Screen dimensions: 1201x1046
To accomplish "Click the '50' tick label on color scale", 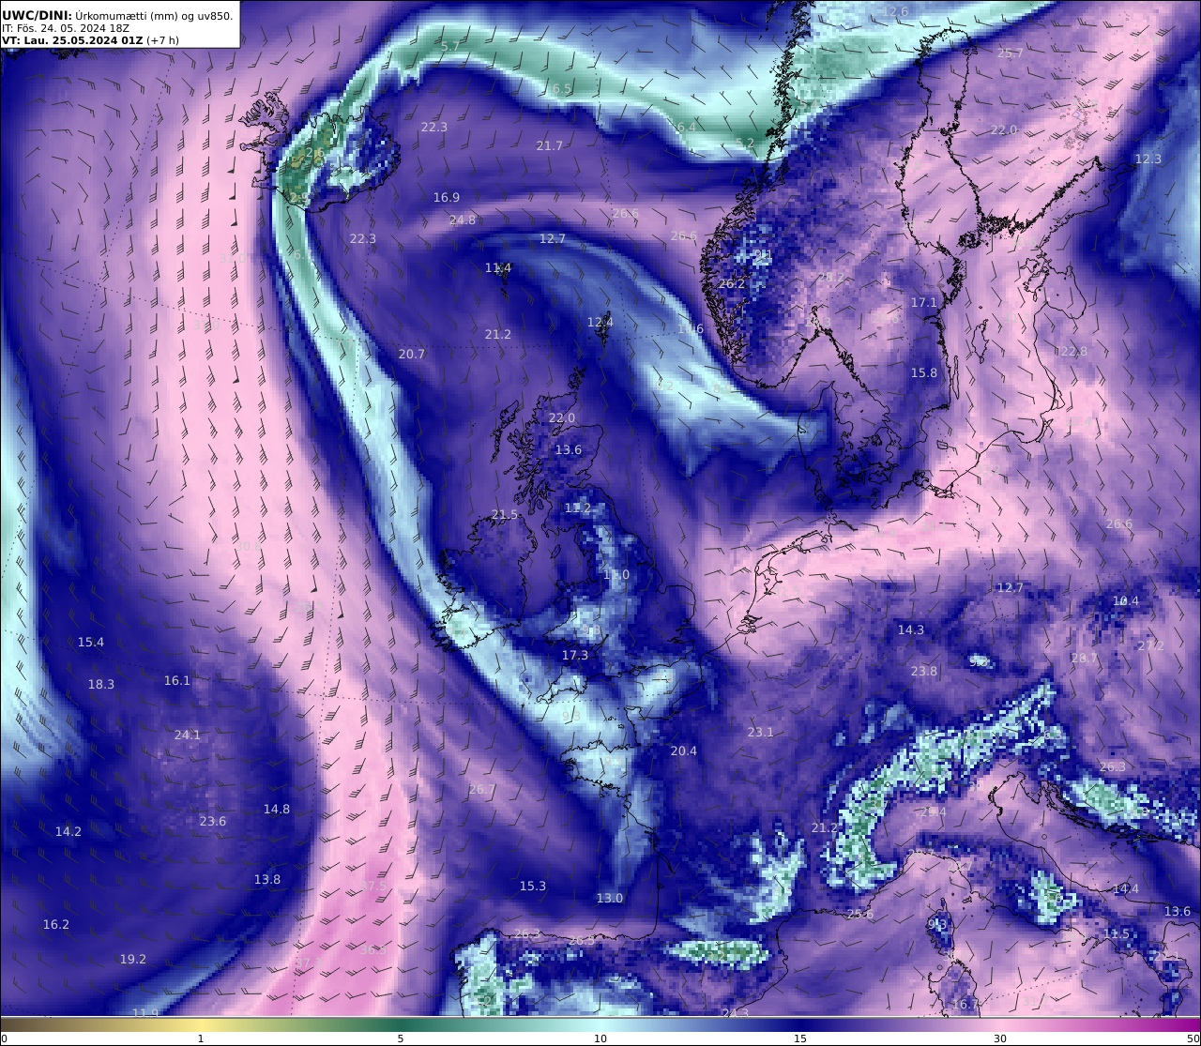I will click(1193, 1038).
